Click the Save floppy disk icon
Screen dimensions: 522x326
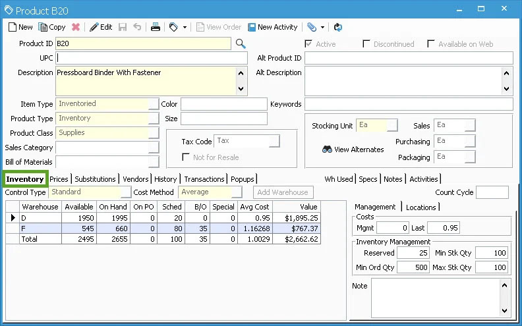[123, 27]
